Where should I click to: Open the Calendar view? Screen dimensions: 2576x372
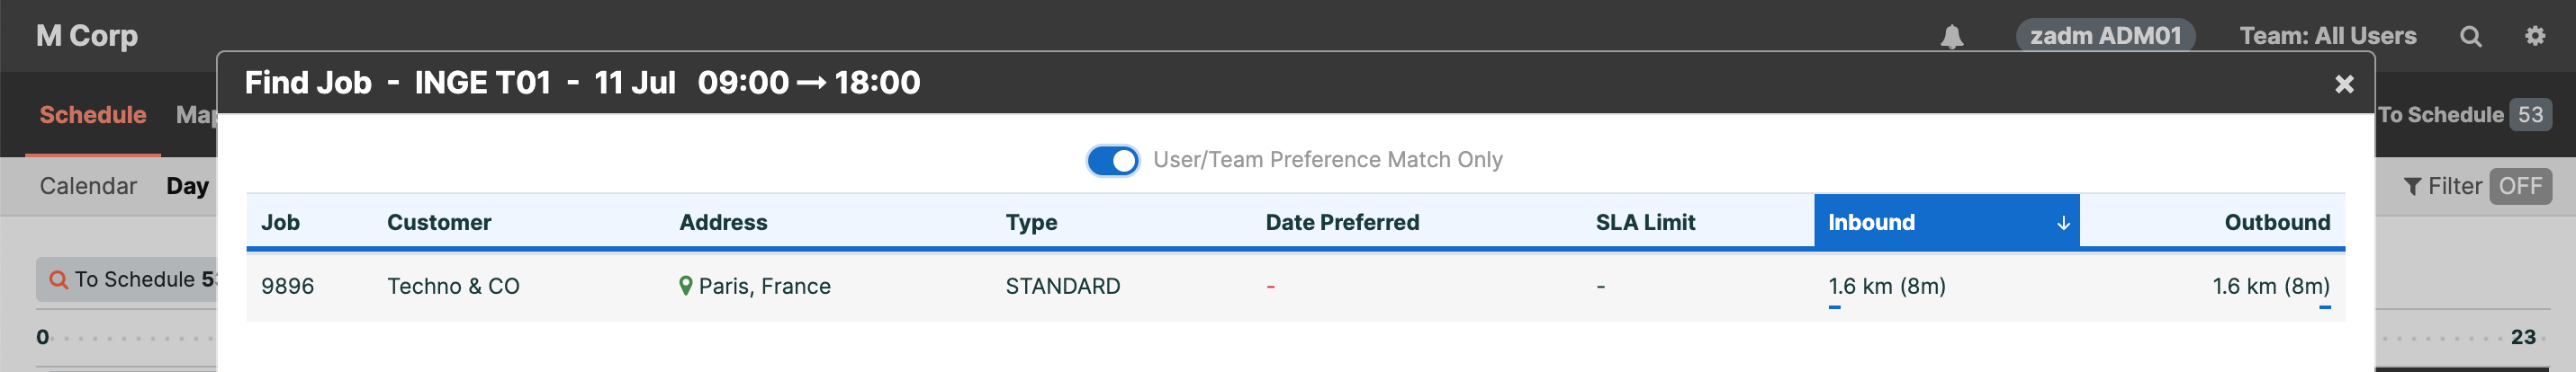pos(88,187)
